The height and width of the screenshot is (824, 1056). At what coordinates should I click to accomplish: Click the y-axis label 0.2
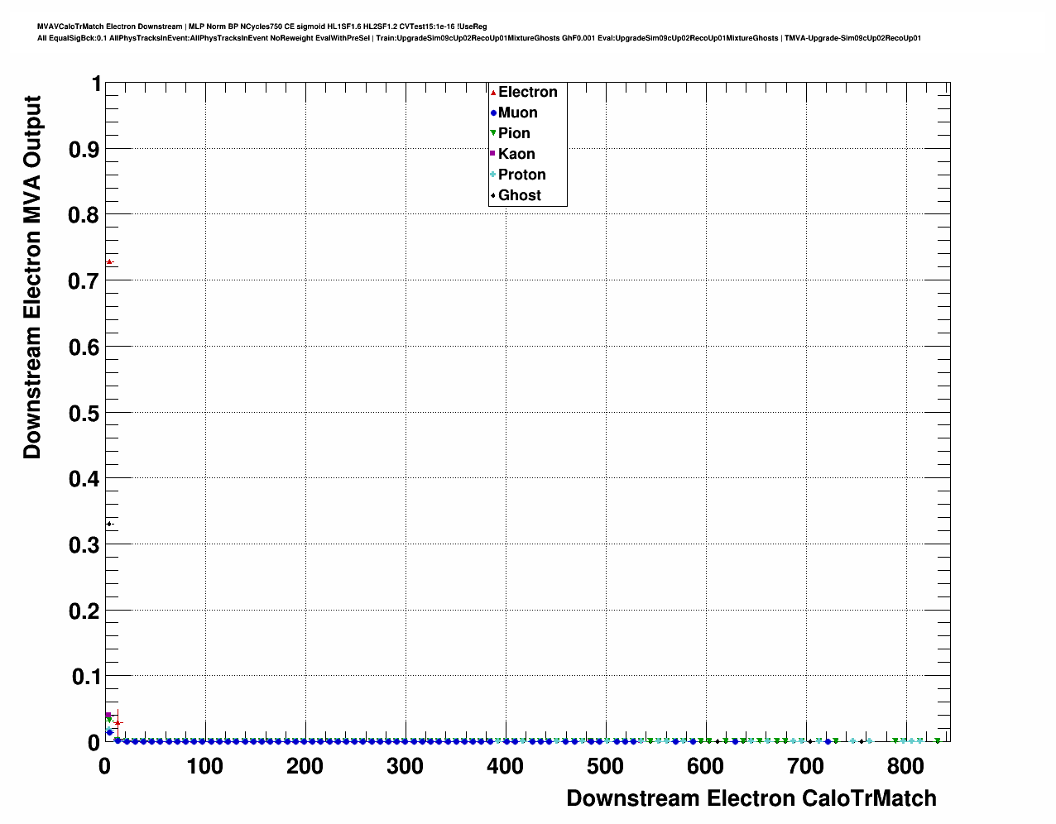click(x=86, y=611)
